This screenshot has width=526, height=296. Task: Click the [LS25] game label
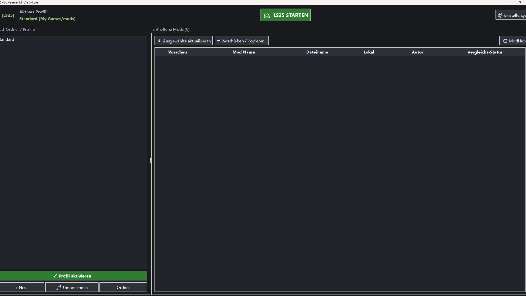(8, 15)
